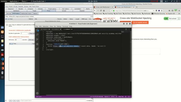Open Firefox home page icon
181x102 pixels.
pos(104,10)
